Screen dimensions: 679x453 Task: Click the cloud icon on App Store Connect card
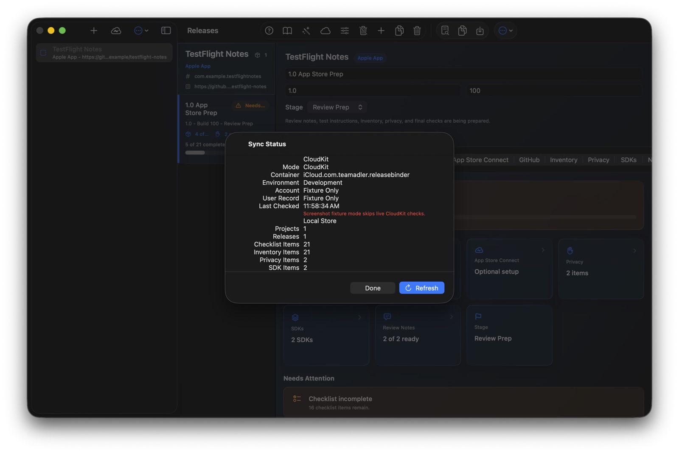tap(479, 250)
